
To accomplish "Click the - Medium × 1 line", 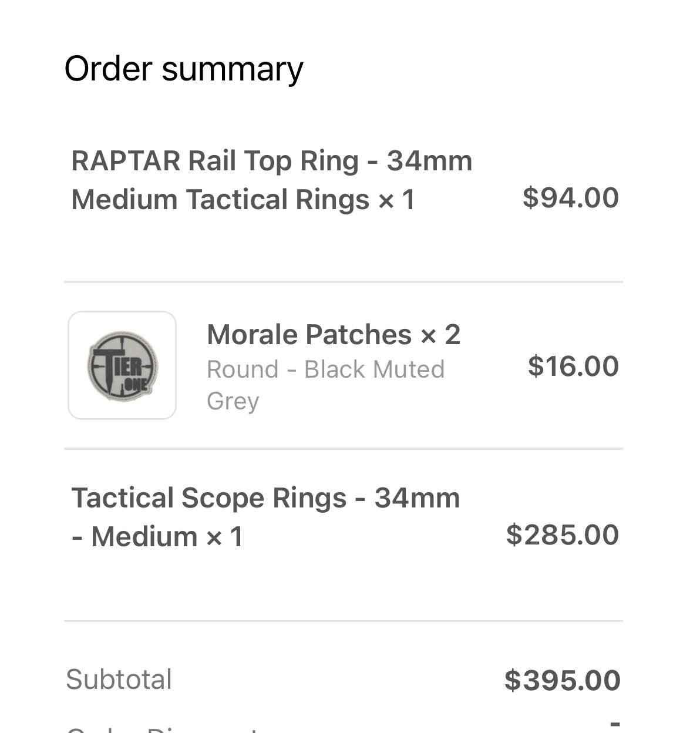I will pyautogui.click(x=157, y=537).
